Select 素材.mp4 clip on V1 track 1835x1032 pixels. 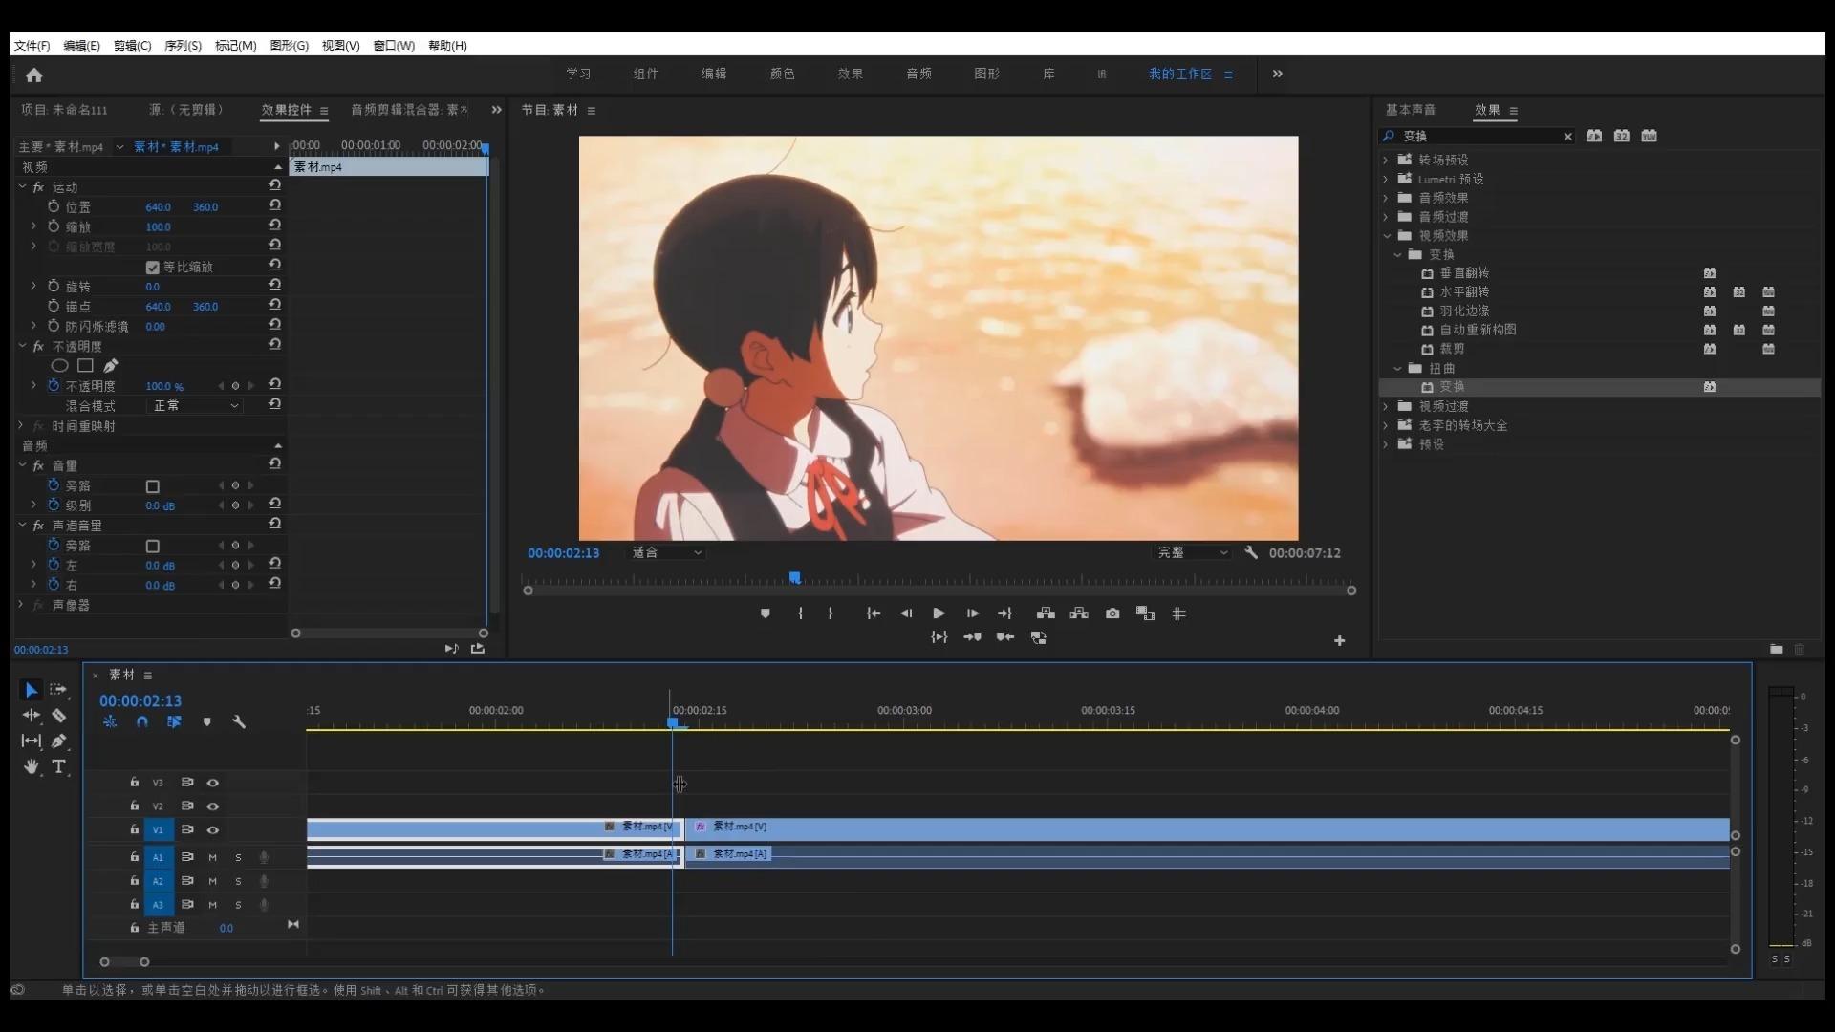(491, 828)
